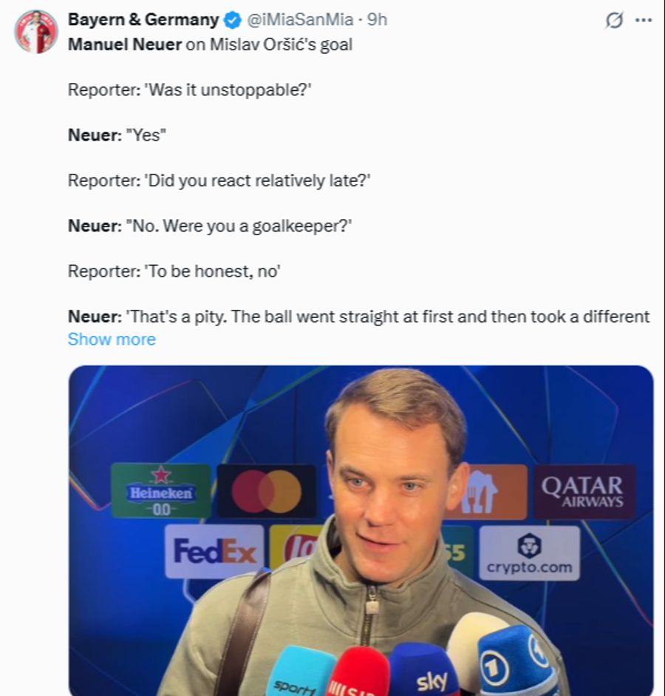Image resolution: width=665 pixels, height=696 pixels.
Task: Click the slashed circle icon near top right
Action: click(x=614, y=21)
